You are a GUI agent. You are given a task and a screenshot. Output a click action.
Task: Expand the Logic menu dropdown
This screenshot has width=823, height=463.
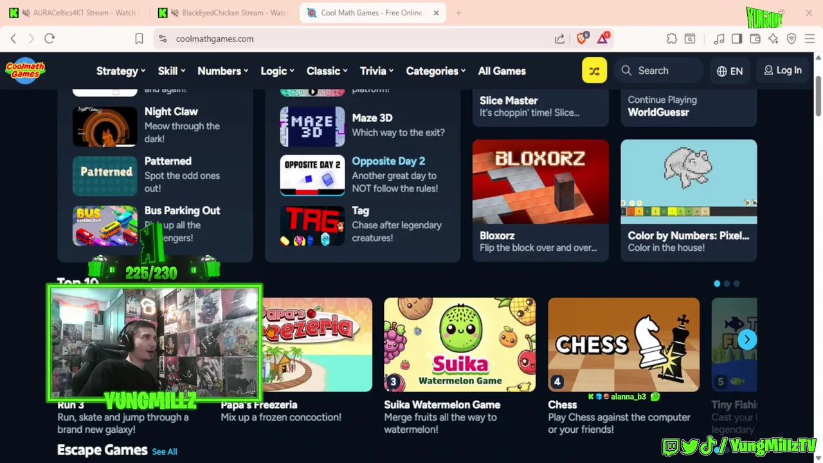[x=277, y=71]
